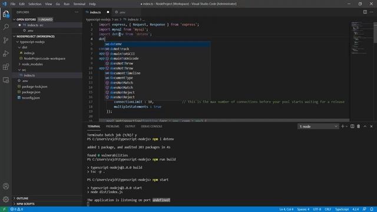Image resolution: width=377 pixels, height=212 pixels.
Task: Open Remote Explorer view
Action: pyautogui.click(x=6, y=80)
